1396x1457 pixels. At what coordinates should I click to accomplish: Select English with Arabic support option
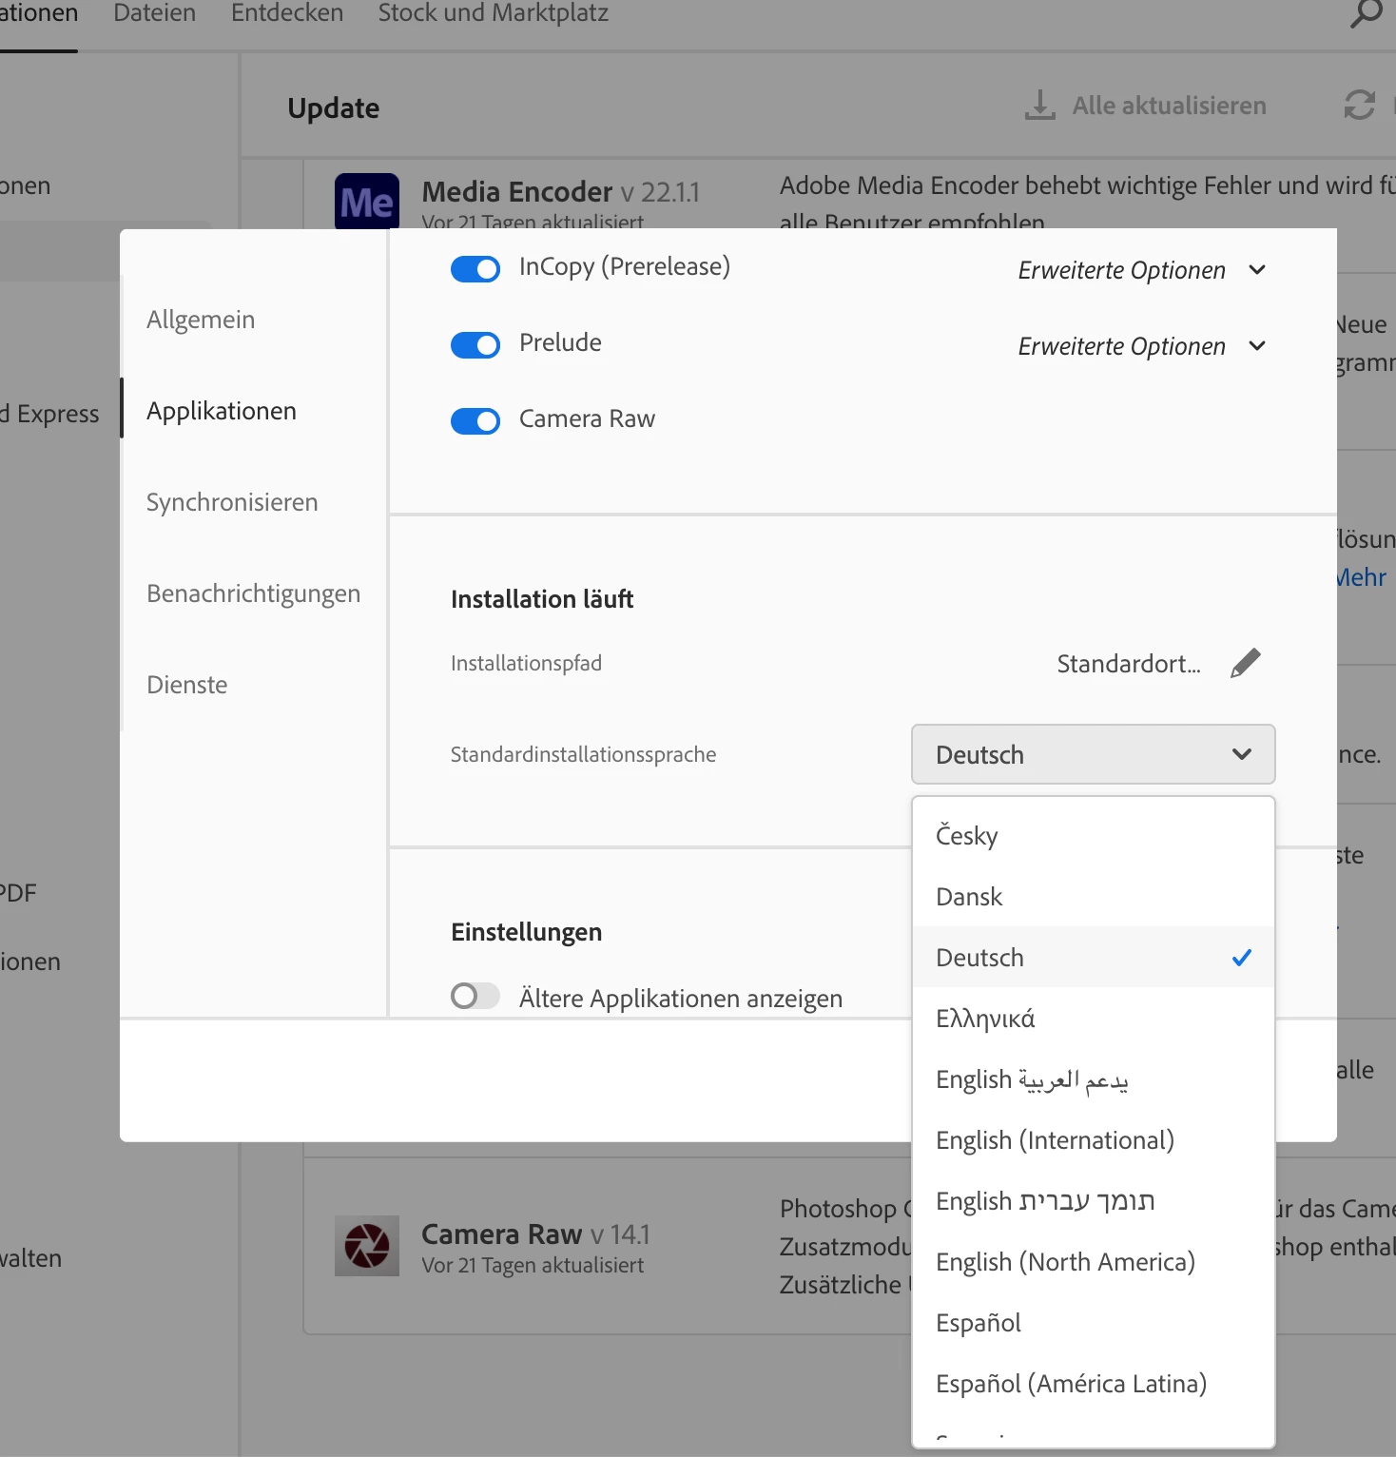[1094, 1079]
